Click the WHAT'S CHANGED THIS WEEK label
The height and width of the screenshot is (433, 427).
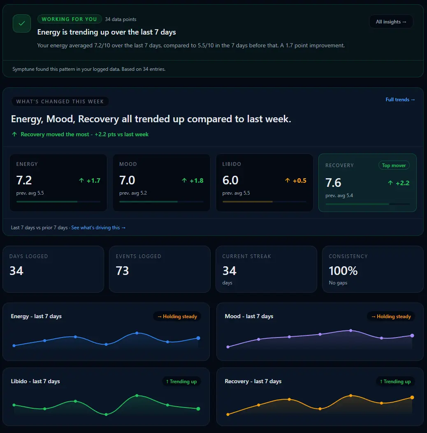(60, 101)
